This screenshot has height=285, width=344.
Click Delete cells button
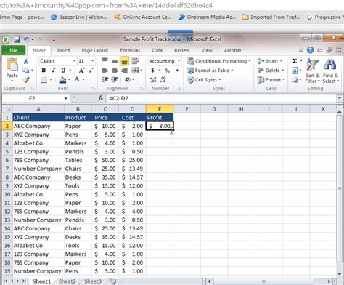271,71
